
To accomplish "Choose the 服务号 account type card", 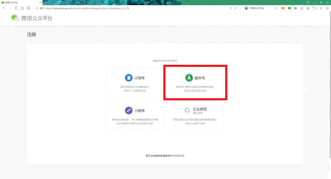I will pyautogui.click(x=195, y=83).
